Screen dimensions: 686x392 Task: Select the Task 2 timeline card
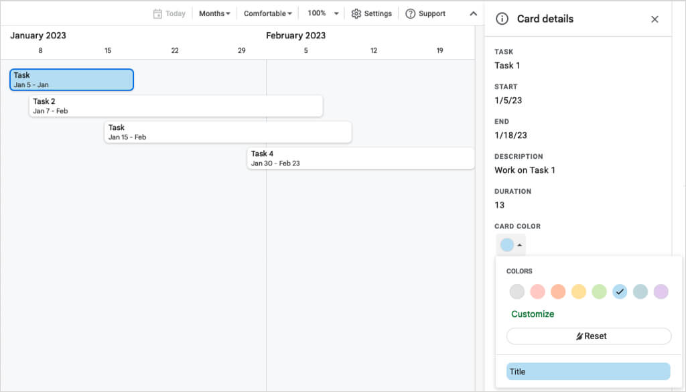(x=176, y=106)
